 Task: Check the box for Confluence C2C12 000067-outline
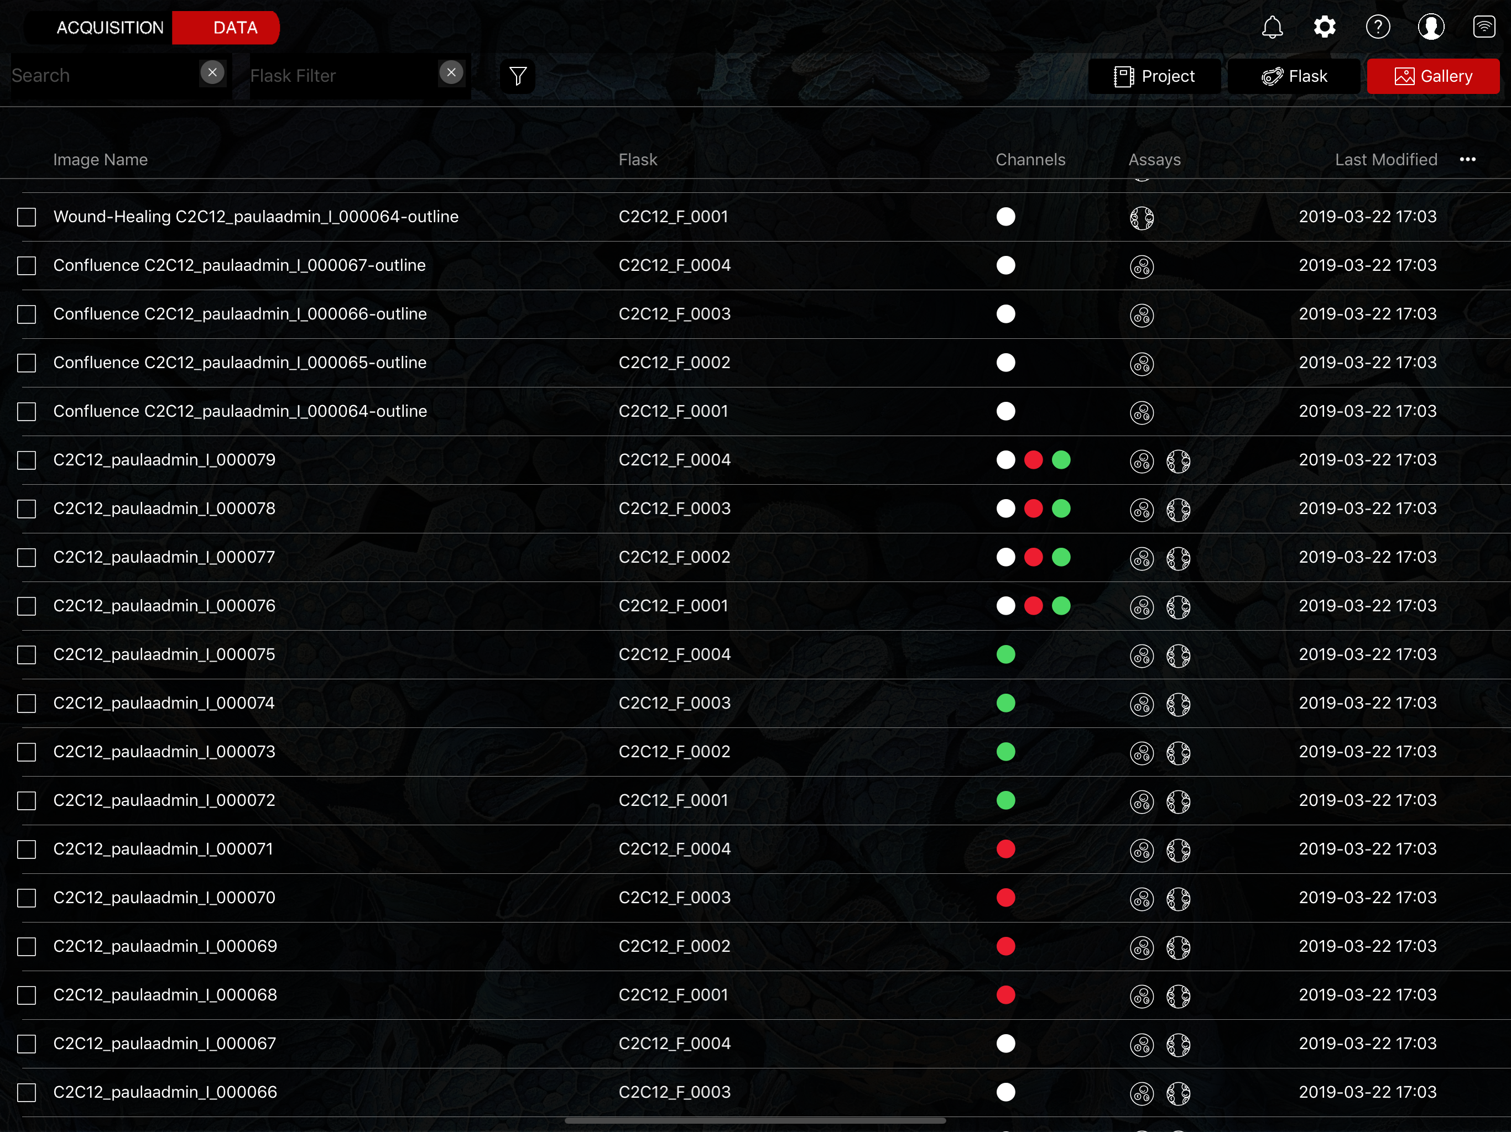[27, 266]
